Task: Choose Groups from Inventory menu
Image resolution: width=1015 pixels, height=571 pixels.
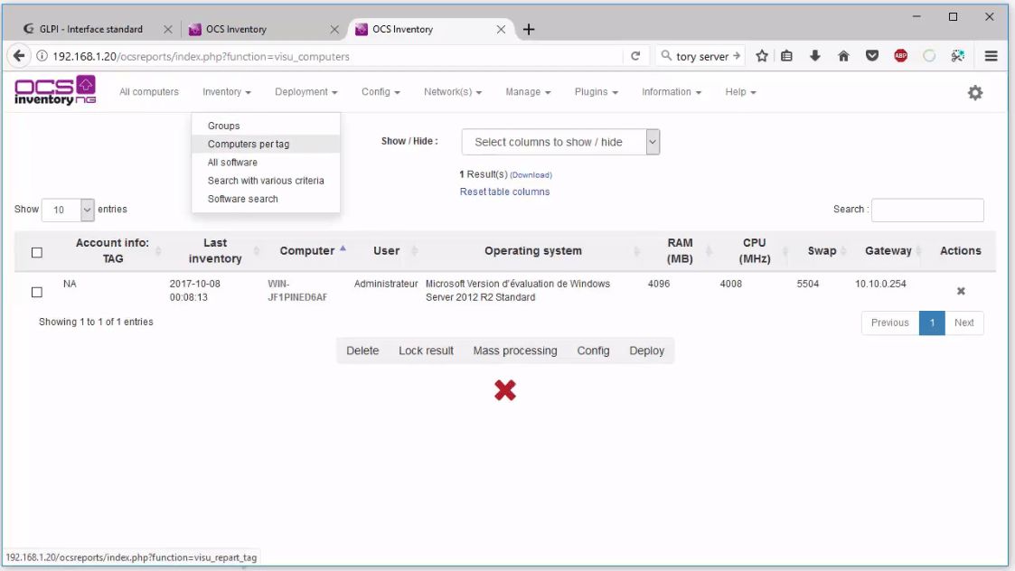Action: point(266,126)
